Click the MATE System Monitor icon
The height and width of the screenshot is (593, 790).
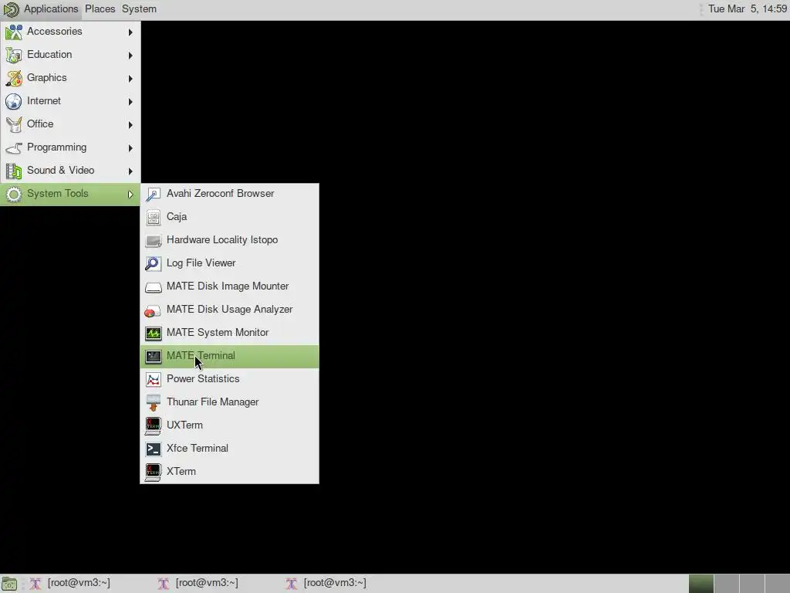(x=154, y=334)
